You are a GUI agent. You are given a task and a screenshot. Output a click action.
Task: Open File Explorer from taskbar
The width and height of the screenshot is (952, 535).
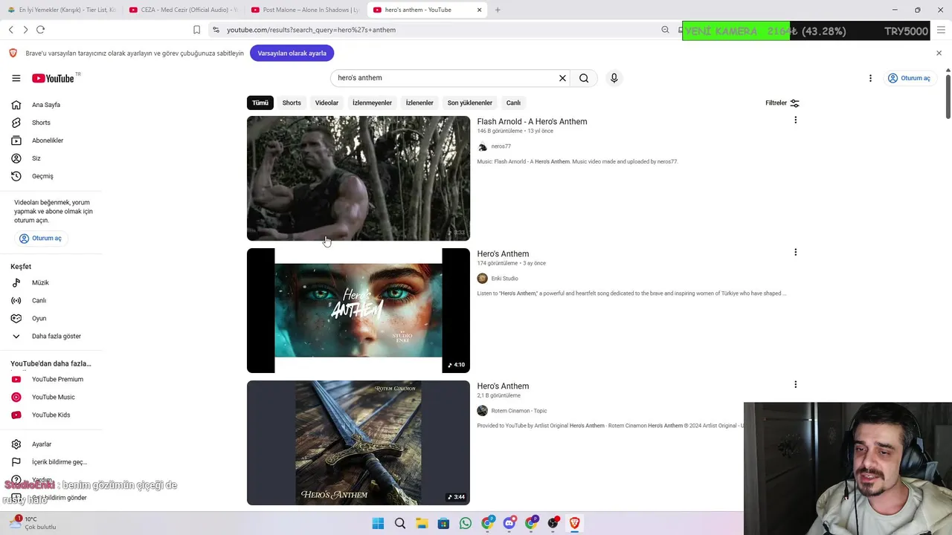422,523
